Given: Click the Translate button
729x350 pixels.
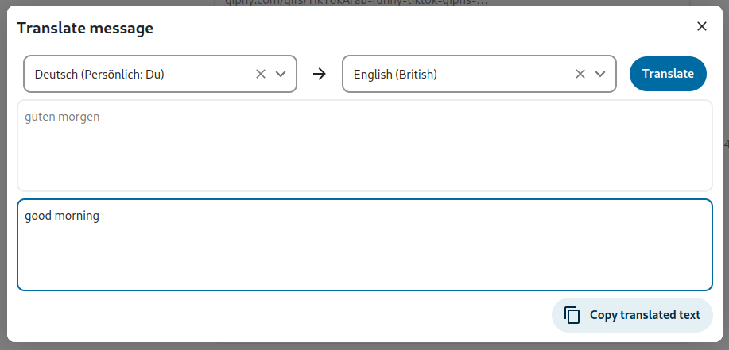Looking at the screenshot, I should pos(668,74).
